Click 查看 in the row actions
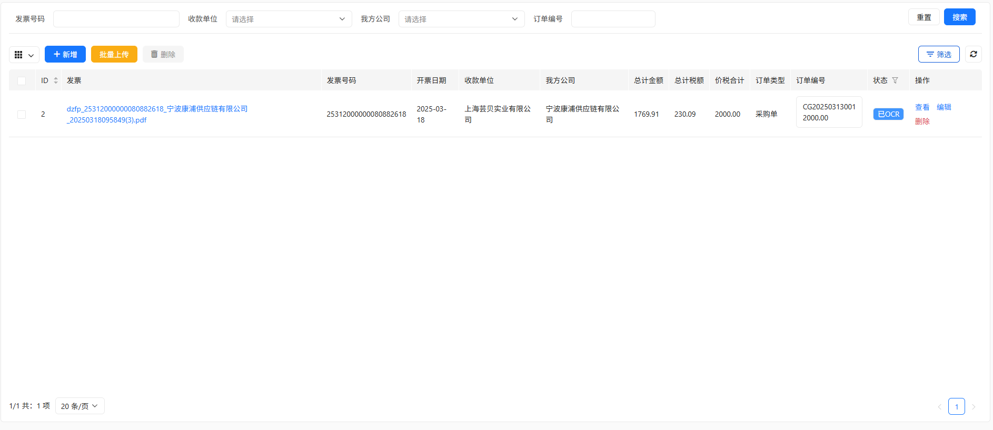This screenshot has width=993, height=430. pos(922,107)
